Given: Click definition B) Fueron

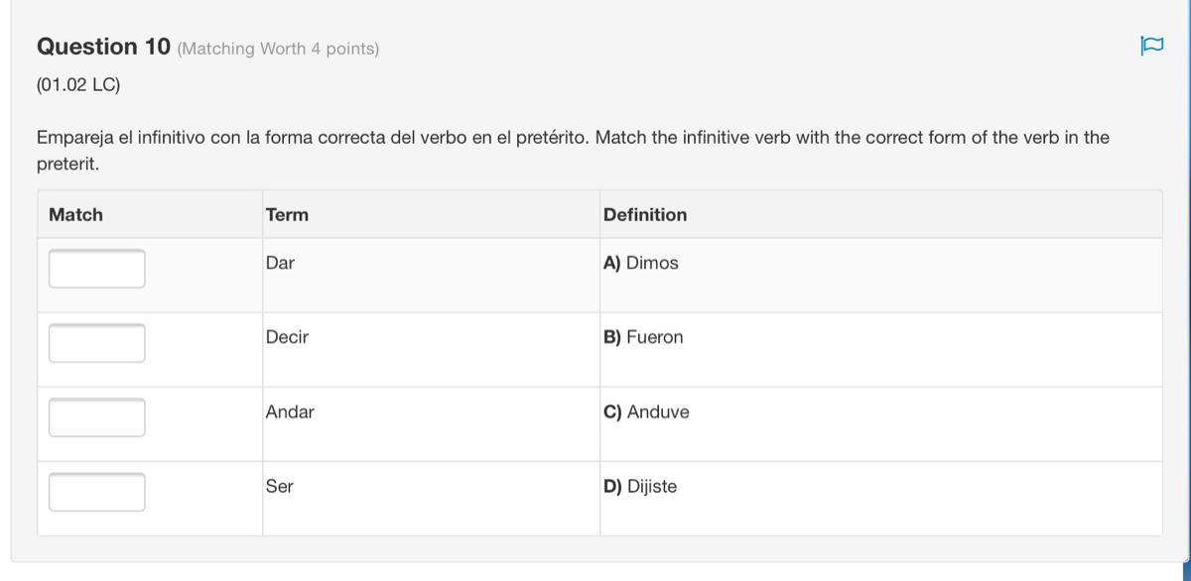Looking at the screenshot, I should point(643,338).
